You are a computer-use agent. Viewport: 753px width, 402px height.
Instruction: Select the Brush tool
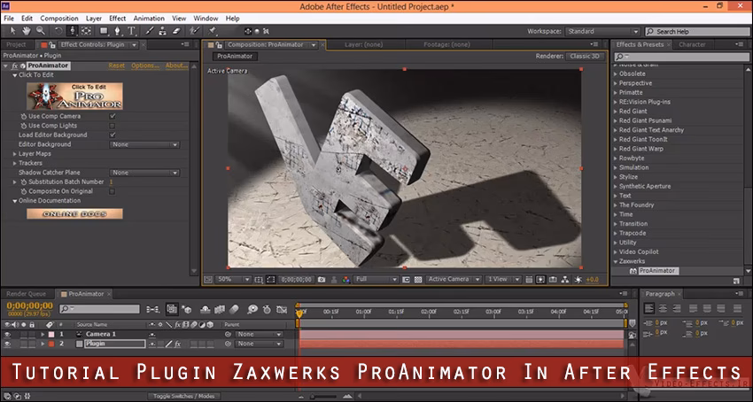coord(150,31)
